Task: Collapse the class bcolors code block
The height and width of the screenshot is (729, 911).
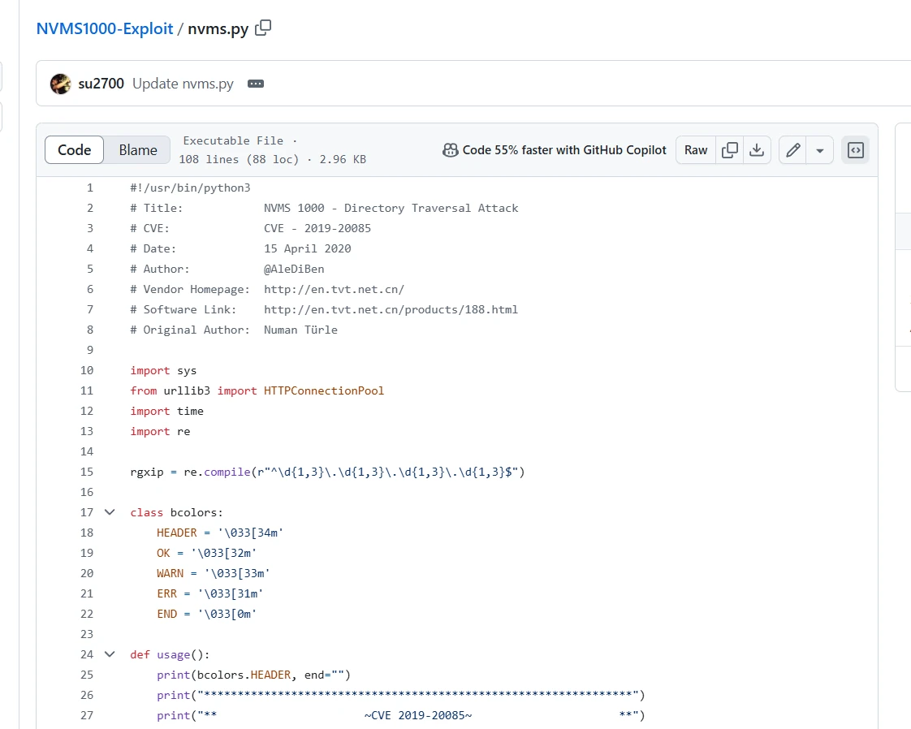Action: 110,512
